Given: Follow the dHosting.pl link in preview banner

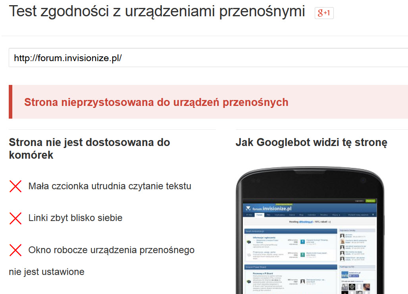Looking at the screenshot, I should pos(305,222).
